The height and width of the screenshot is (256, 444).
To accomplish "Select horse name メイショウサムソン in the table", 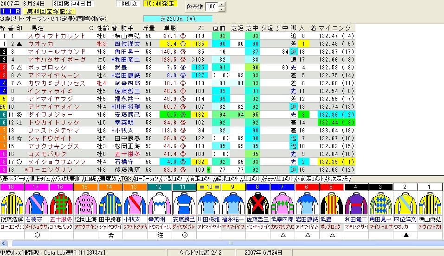I will click(57, 162).
